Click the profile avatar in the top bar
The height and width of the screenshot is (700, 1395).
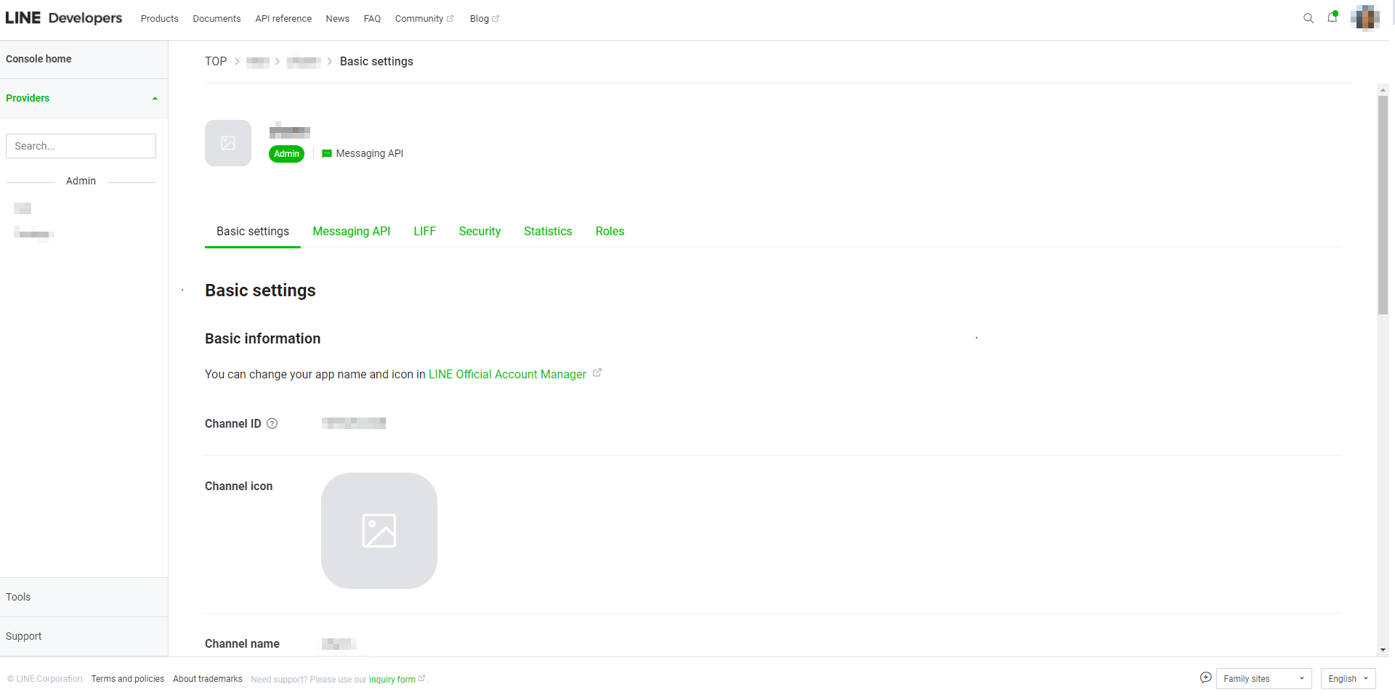click(x=1364, y=18)
